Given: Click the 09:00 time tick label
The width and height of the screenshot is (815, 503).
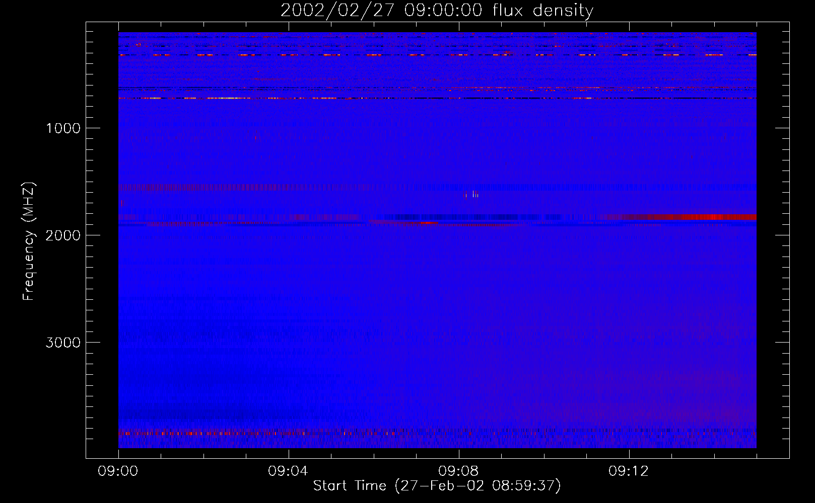Looking at the screenshot, I should pos(118,471).
